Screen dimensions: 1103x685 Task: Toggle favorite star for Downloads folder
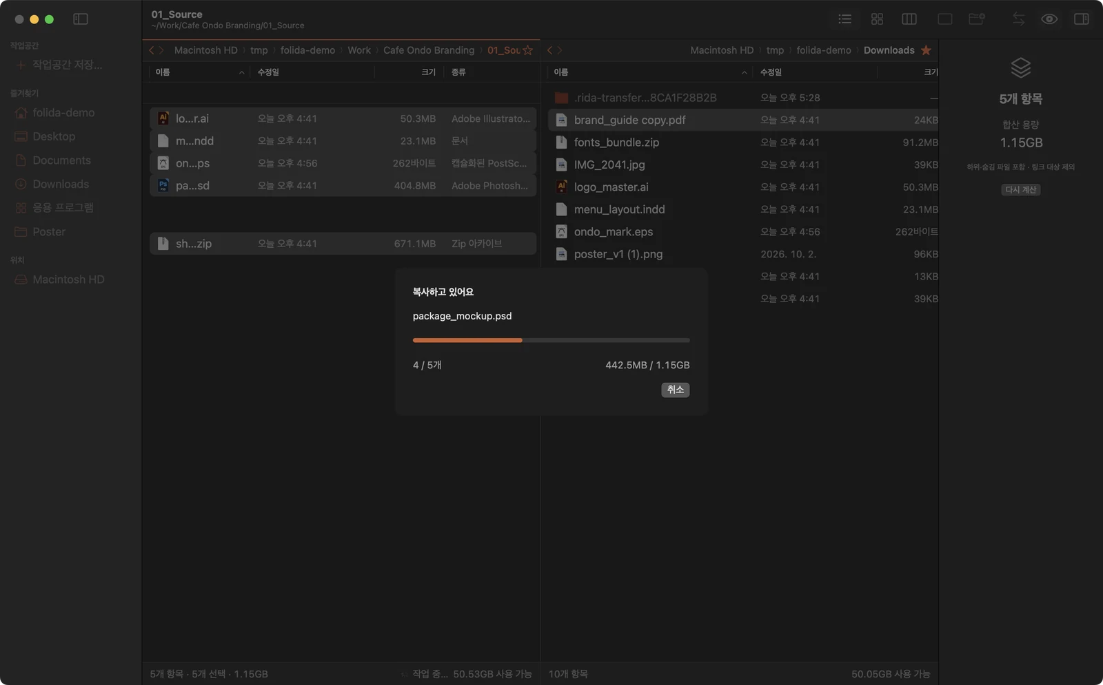point(926,50)
